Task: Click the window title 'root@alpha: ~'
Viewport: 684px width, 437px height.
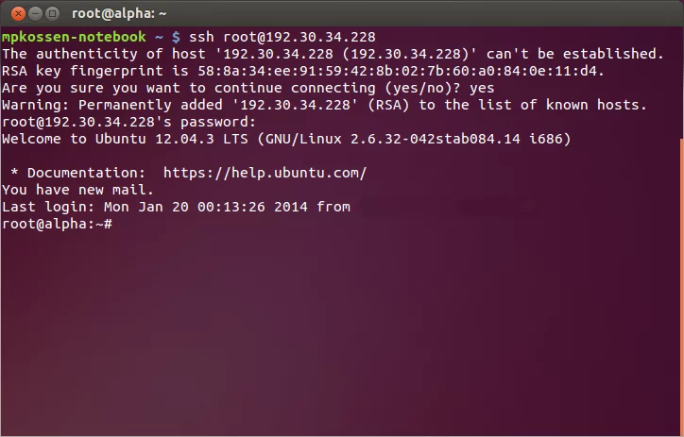Action: 119,13
